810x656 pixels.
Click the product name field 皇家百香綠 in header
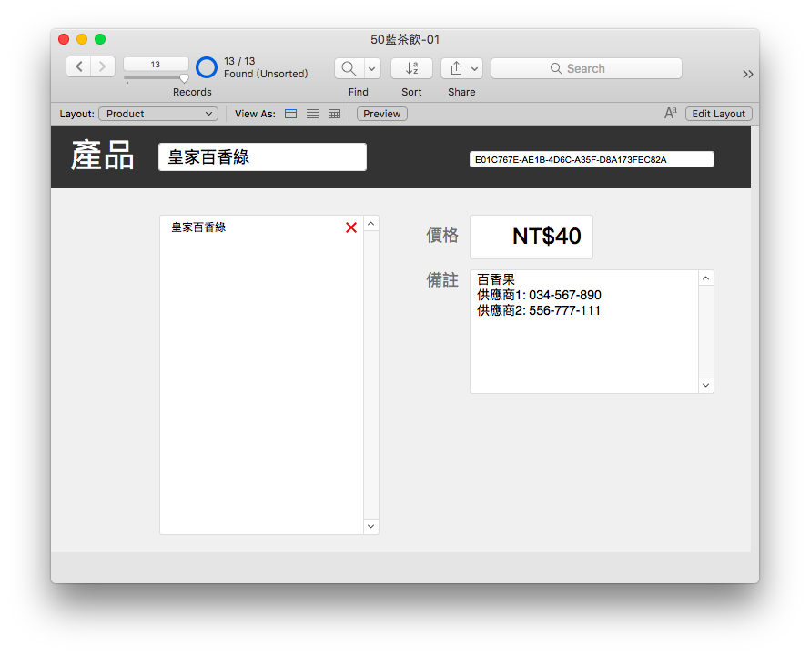coord(262,157)
